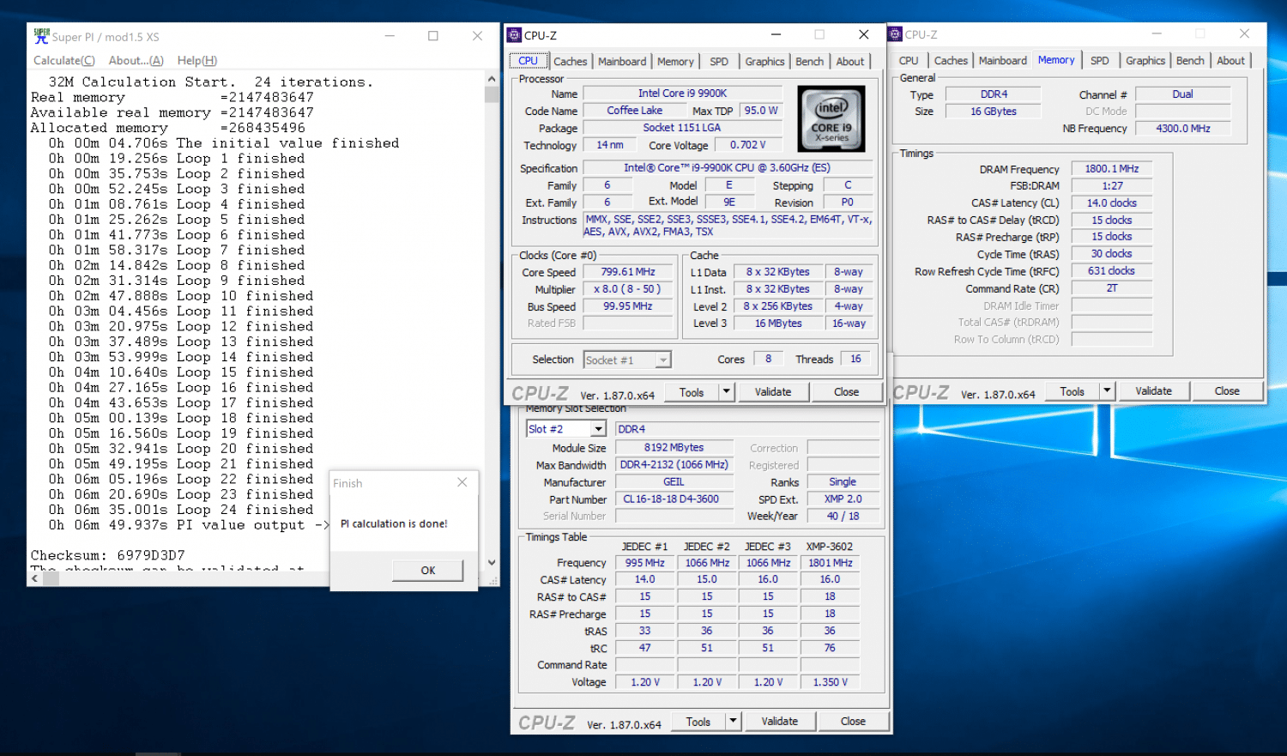This screenshot has height=756, width=1287.
Task: Click the Close button in SPD window
Action: coord(853,722)
